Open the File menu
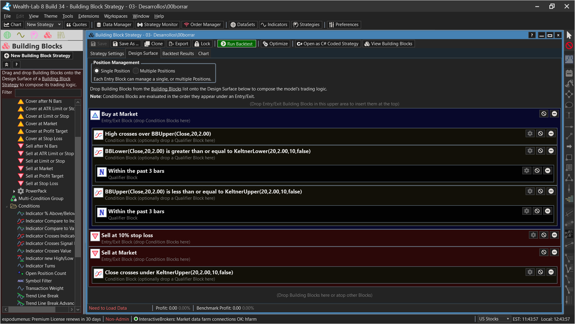The height and width of the screenshot is (324, 575). tap(7, 16)
